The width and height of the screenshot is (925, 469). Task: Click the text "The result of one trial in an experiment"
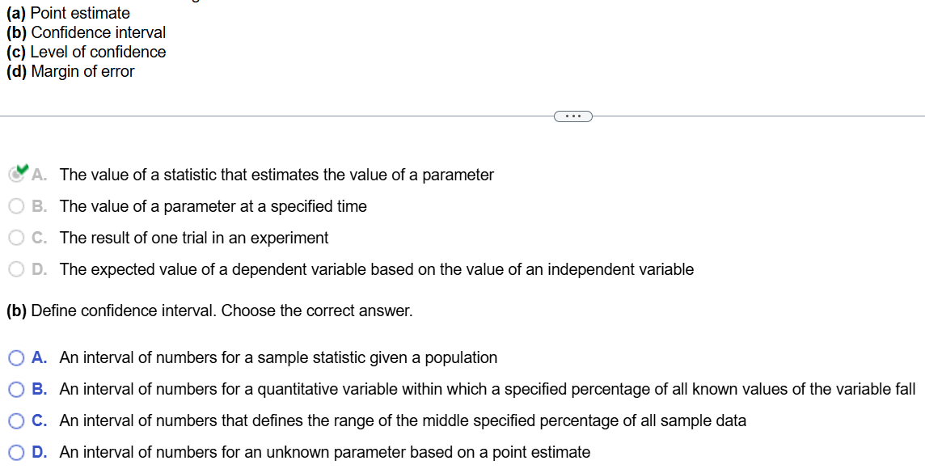pos(194,238)
